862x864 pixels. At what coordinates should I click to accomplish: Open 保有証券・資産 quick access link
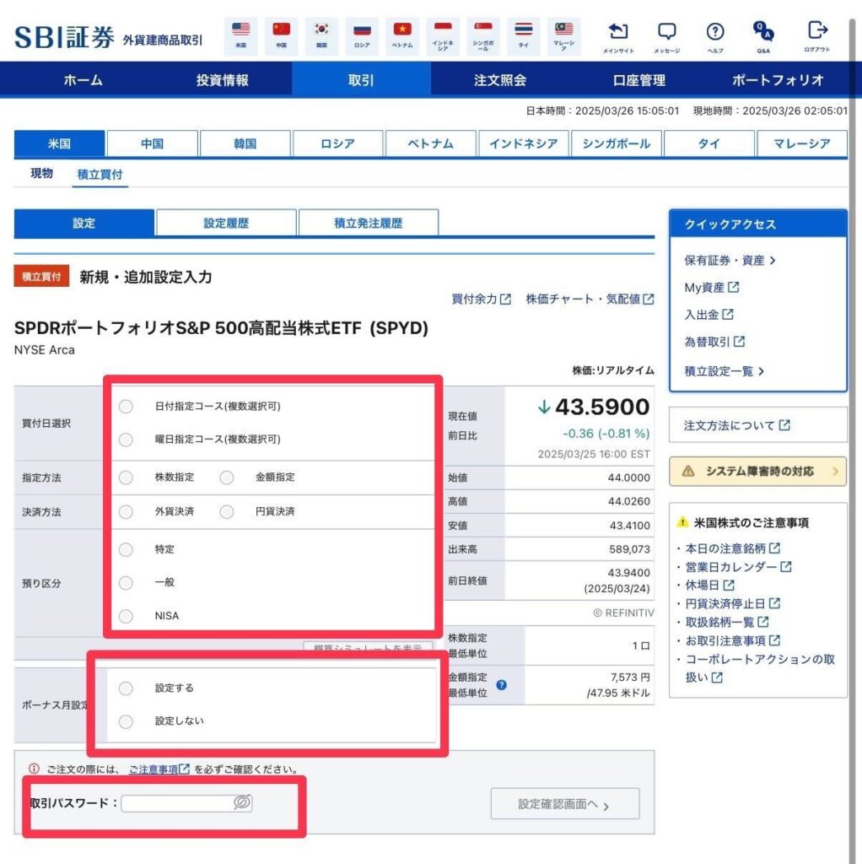(x=730, y=260)
